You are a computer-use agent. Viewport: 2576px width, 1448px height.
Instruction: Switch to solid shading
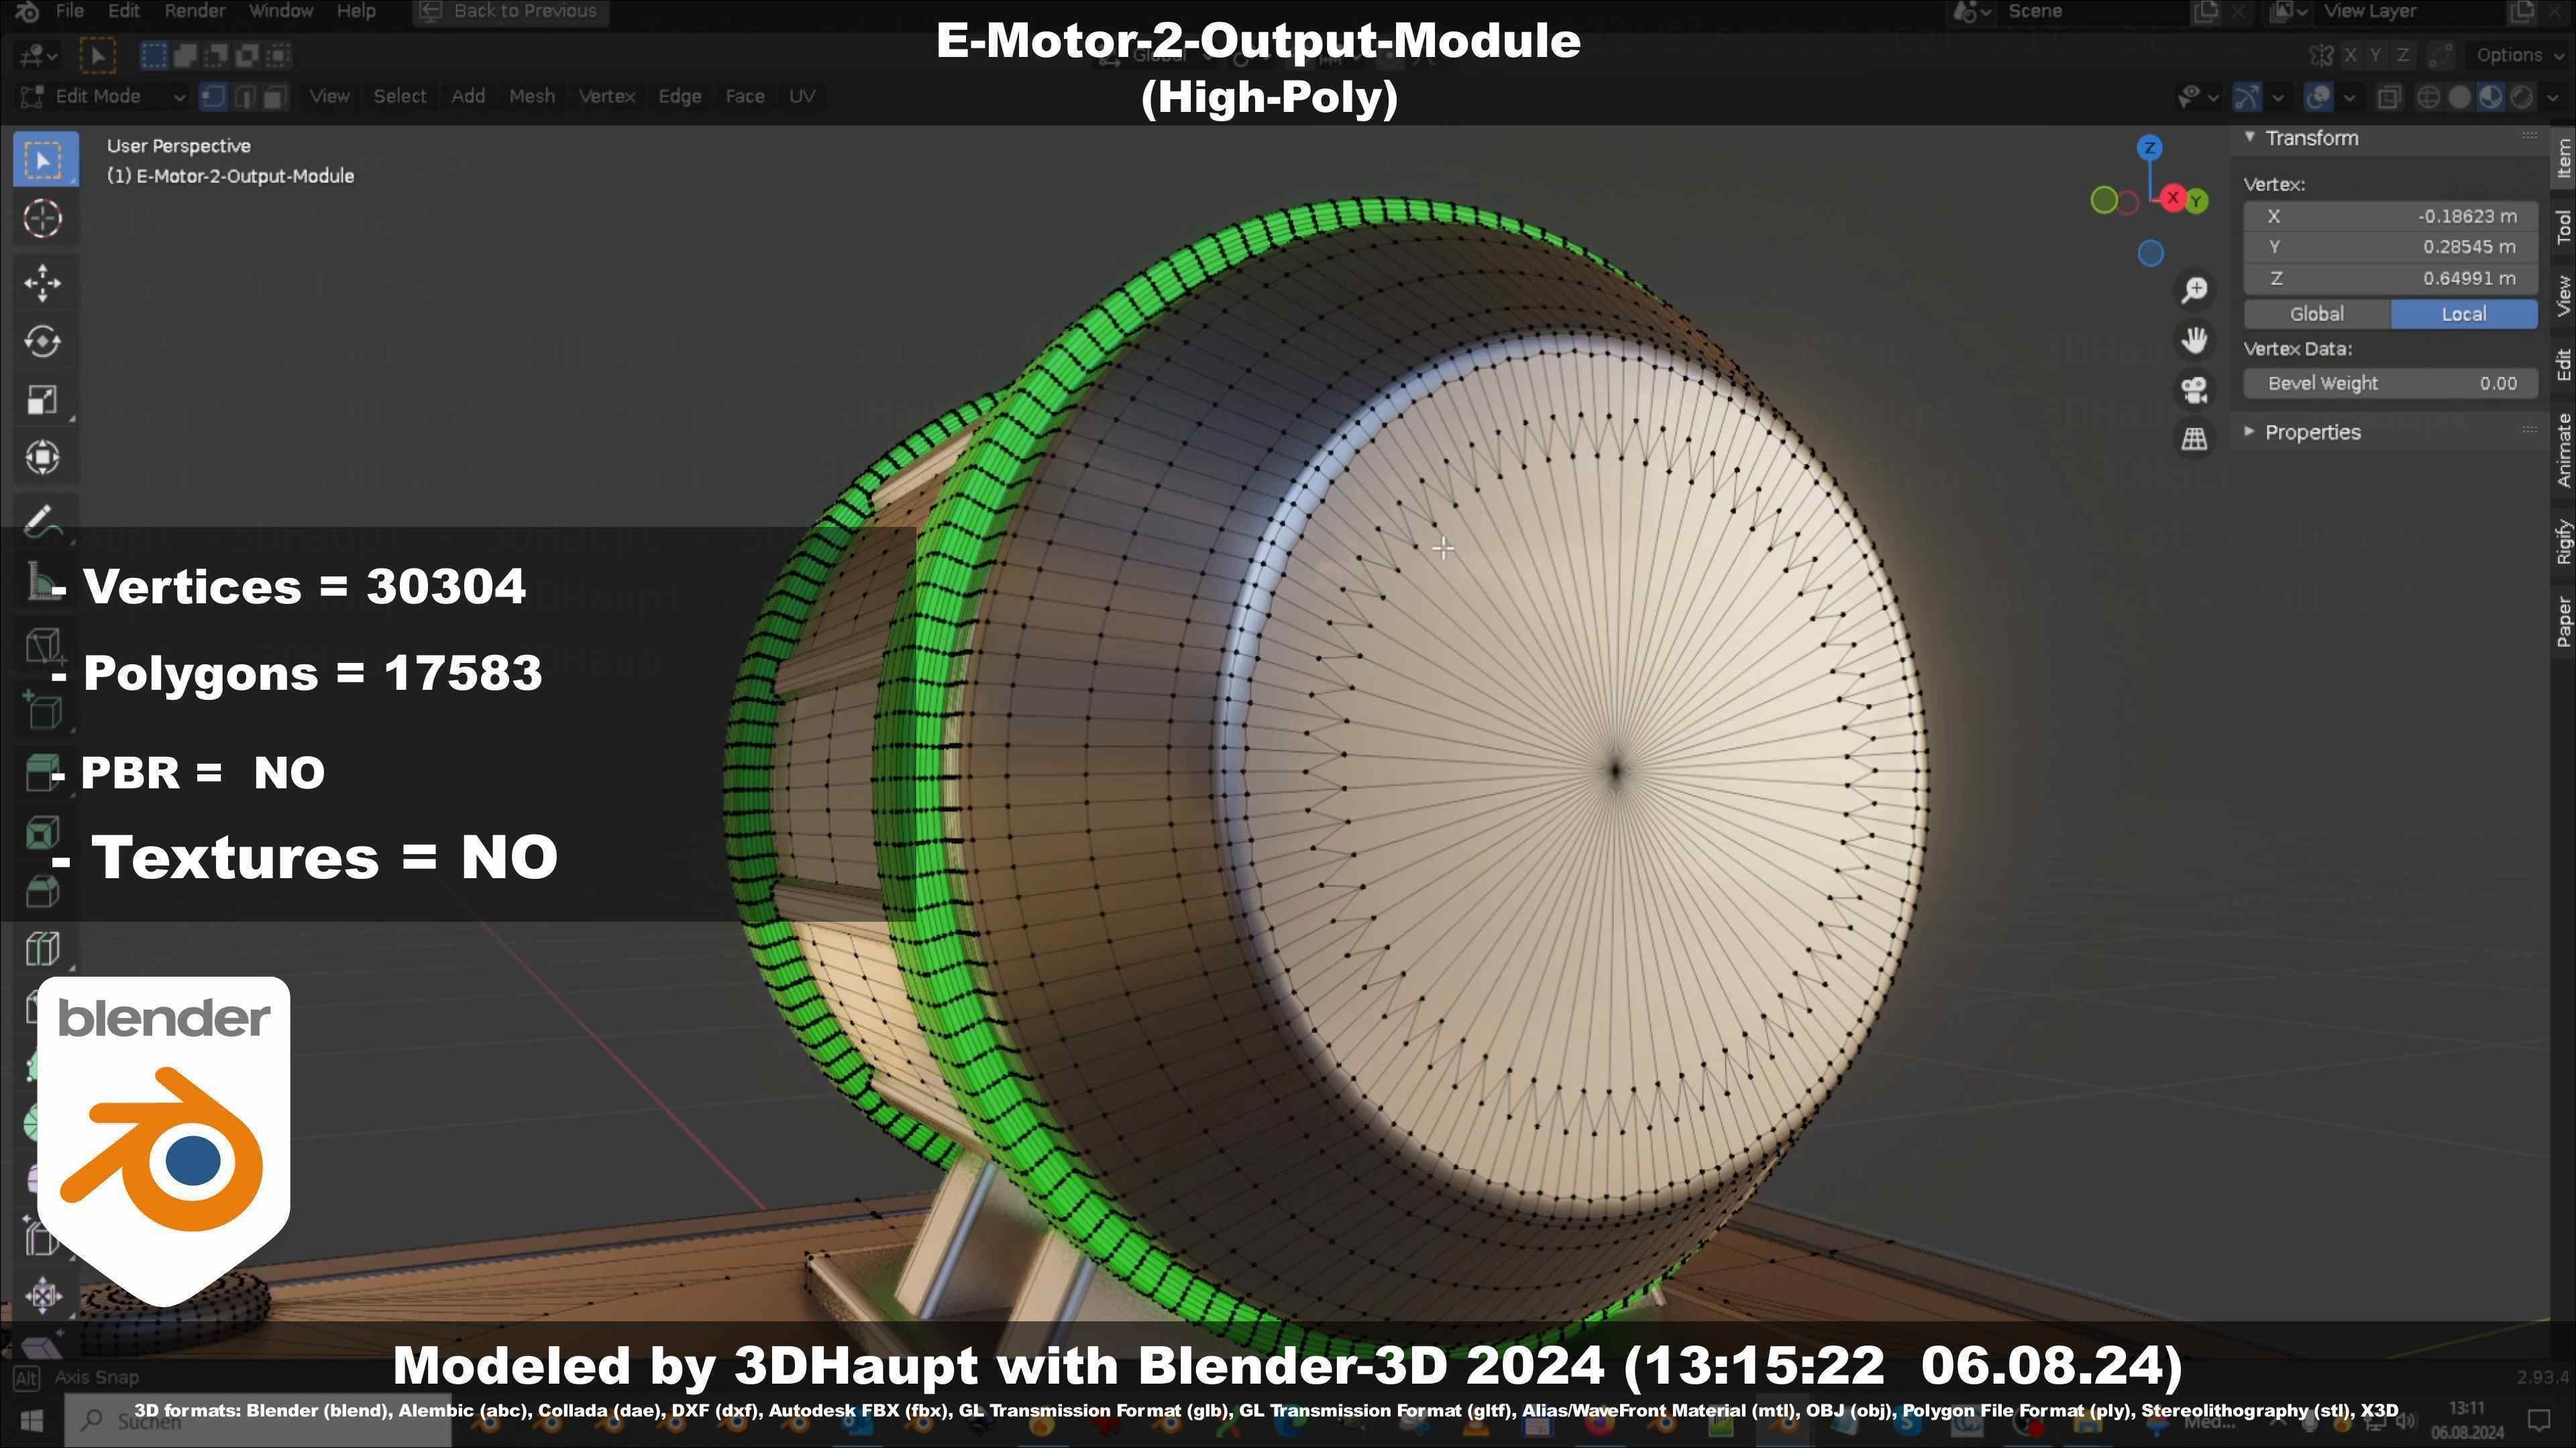click(2459, 97)
